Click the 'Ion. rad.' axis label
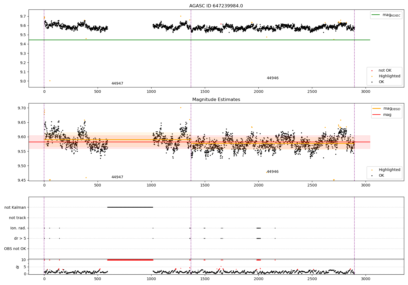 [x=18, y=228]
